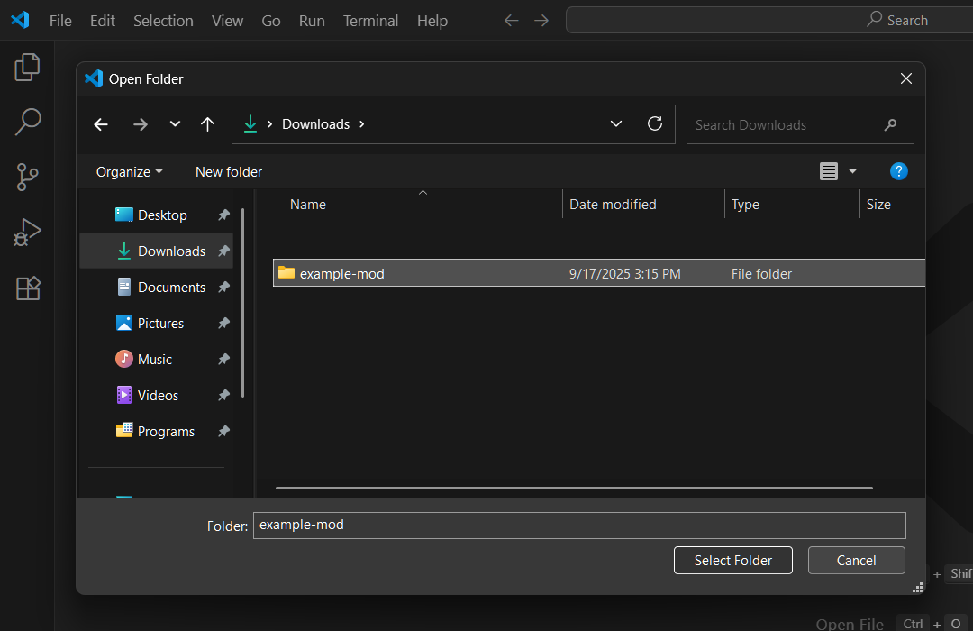The height and width of the screenshot is (631, 973).
Task: Select the example-mod folder
Action: (342, 273)
